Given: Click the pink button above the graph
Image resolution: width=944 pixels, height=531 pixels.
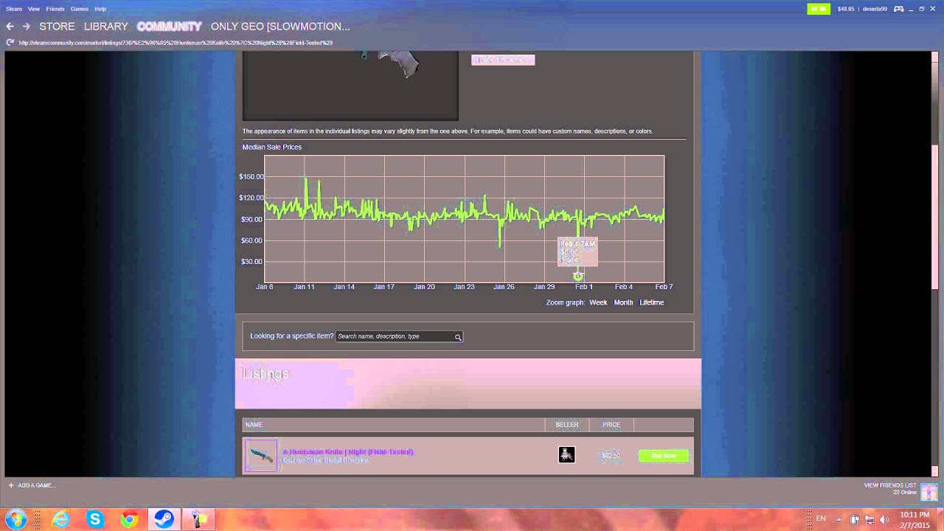Looking at the screenshot, I should pos(503,60).
